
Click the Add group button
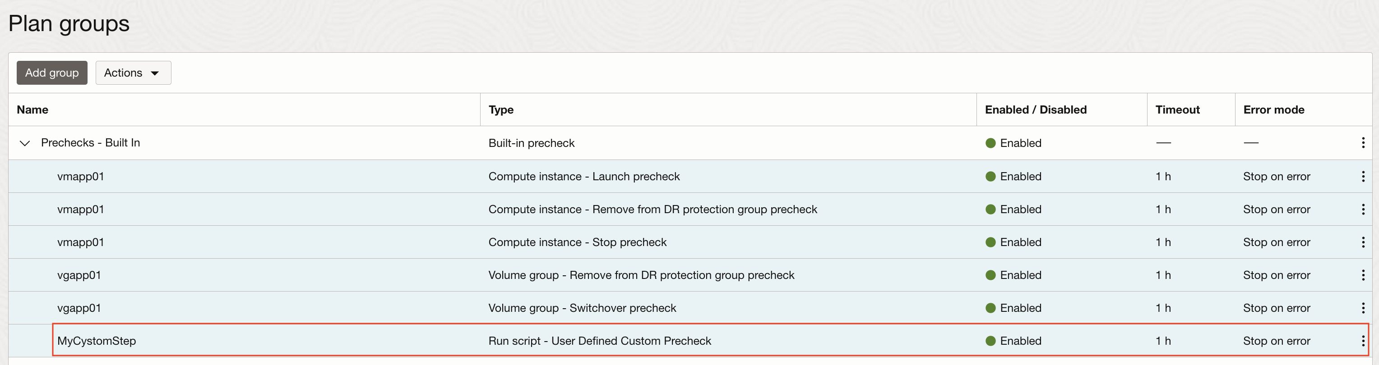tap(52, 73)
